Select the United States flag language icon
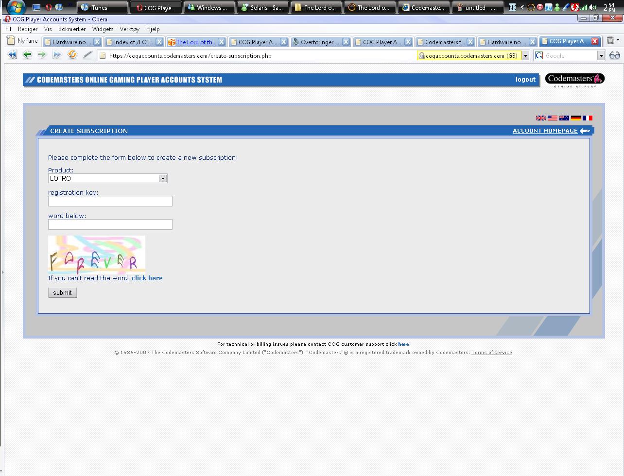Viewport: 624px width, 476px height. click(x=552, y=118)
